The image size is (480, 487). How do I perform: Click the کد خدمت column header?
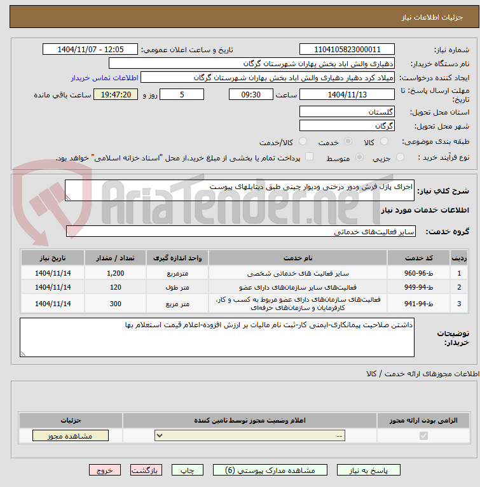pyautogui.click(x=418, y=258)
